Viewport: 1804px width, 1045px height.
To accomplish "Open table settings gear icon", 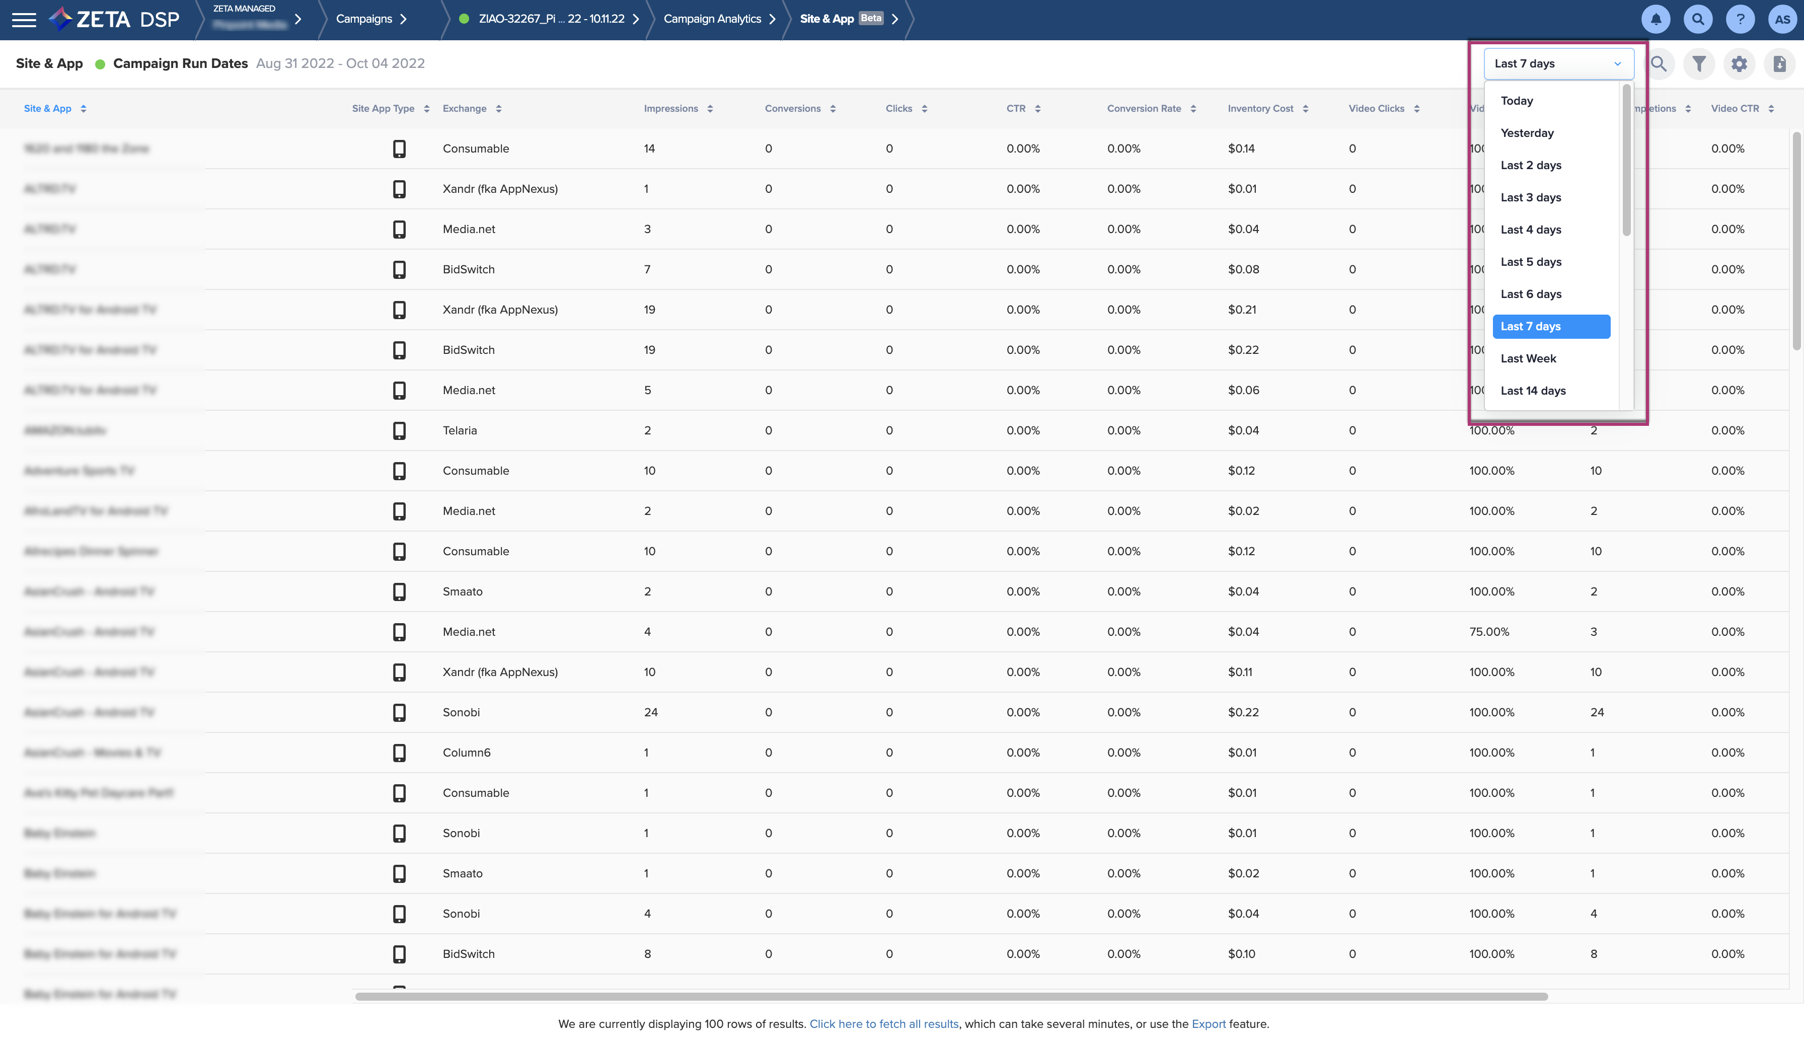I will 1739,64.
